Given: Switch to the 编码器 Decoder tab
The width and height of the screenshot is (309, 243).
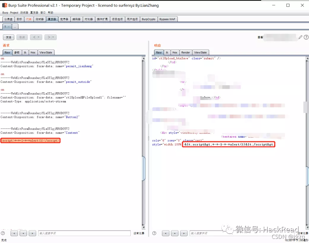Looking at the screenshot, I should (x=77, y=19).
